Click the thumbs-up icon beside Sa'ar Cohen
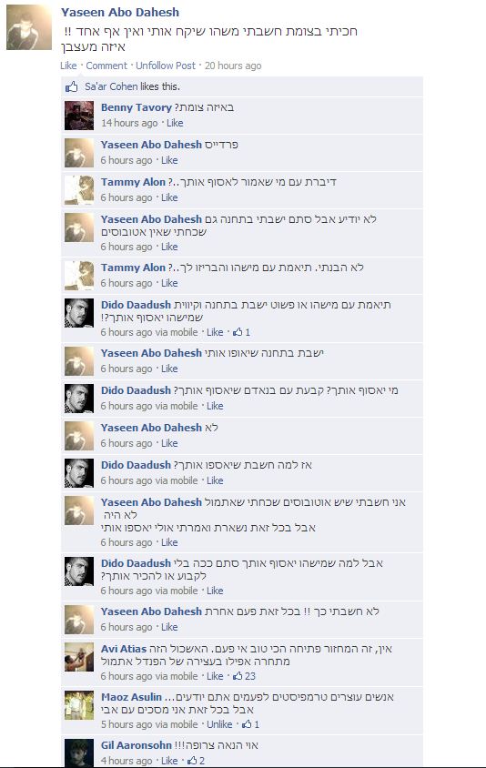Screen dimensions: 486x768 (72, 86)
